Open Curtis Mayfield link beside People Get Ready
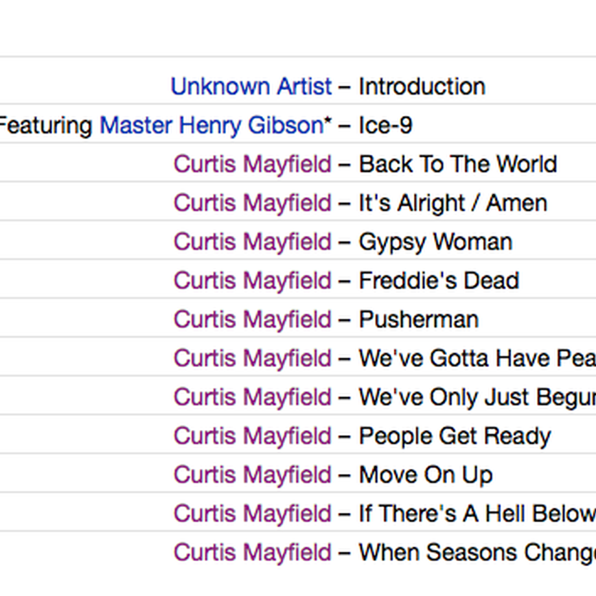 click(x=253, y=436)
